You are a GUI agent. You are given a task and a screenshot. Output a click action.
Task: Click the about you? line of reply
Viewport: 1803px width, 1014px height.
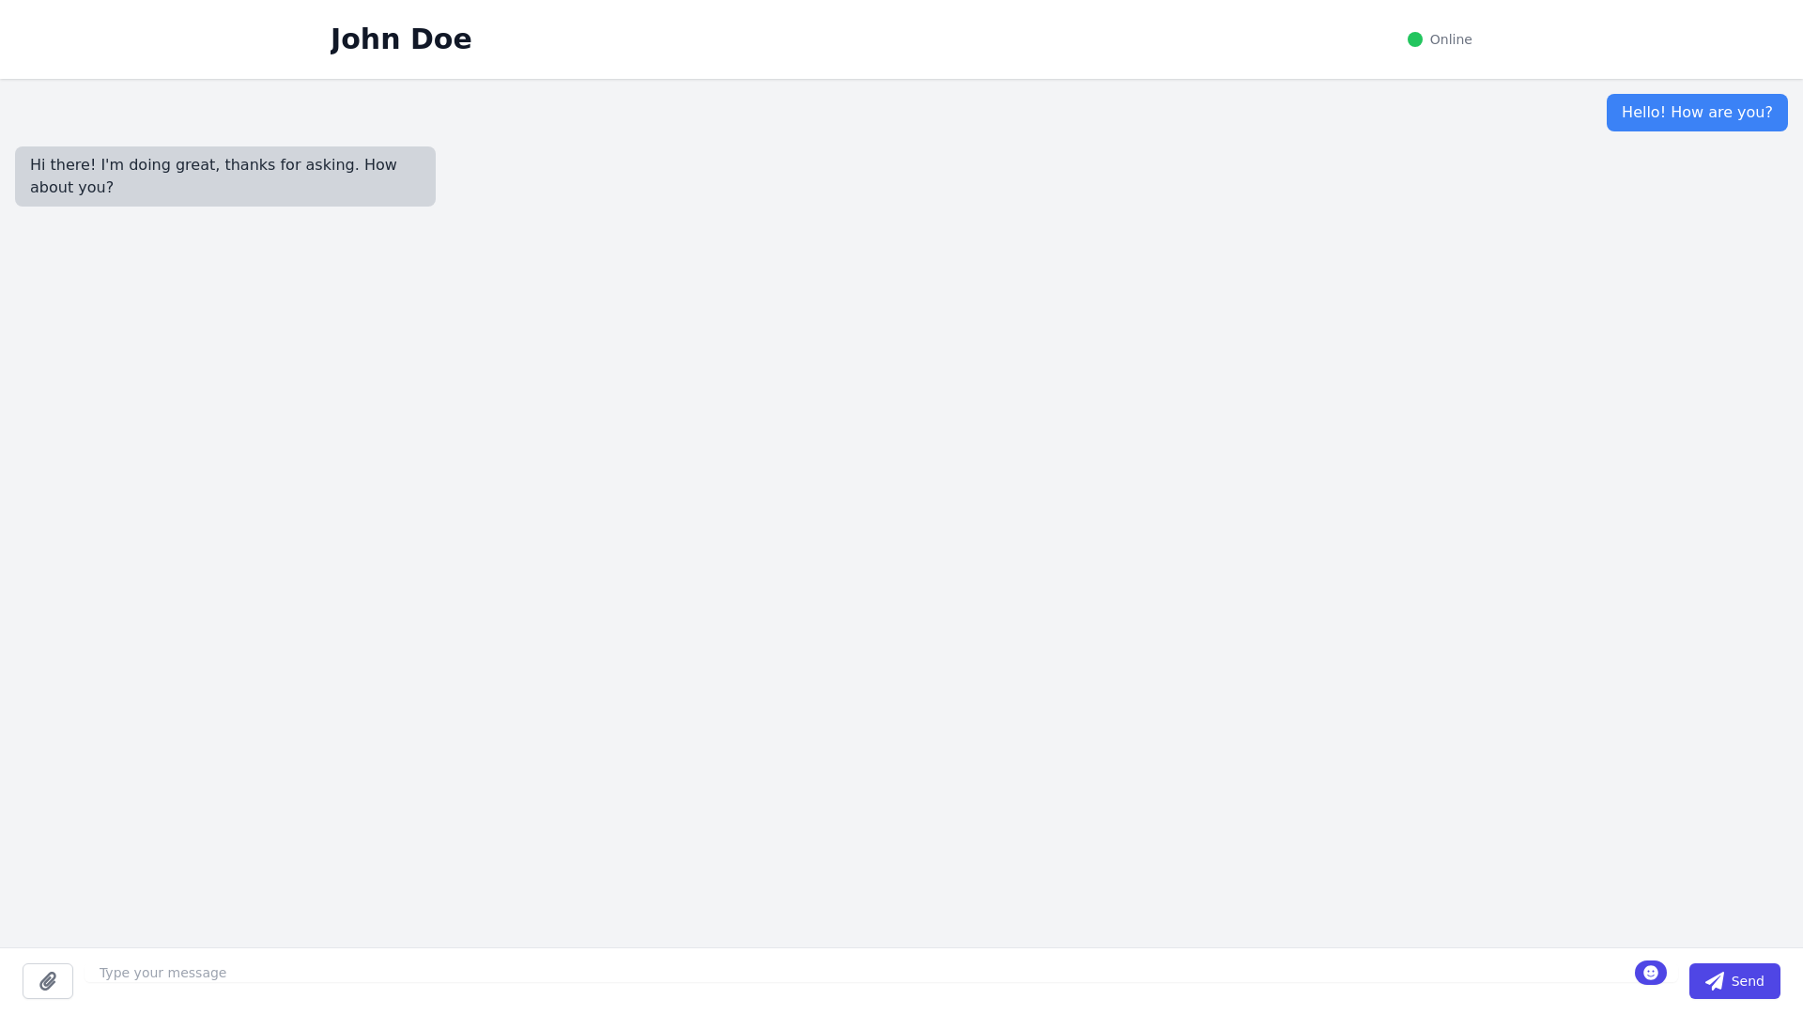[71, 188]
